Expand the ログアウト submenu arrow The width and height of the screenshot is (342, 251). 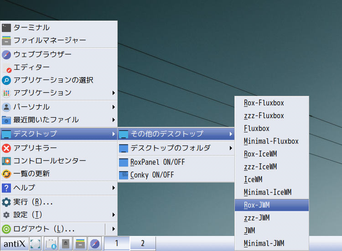tap(114, 229)
